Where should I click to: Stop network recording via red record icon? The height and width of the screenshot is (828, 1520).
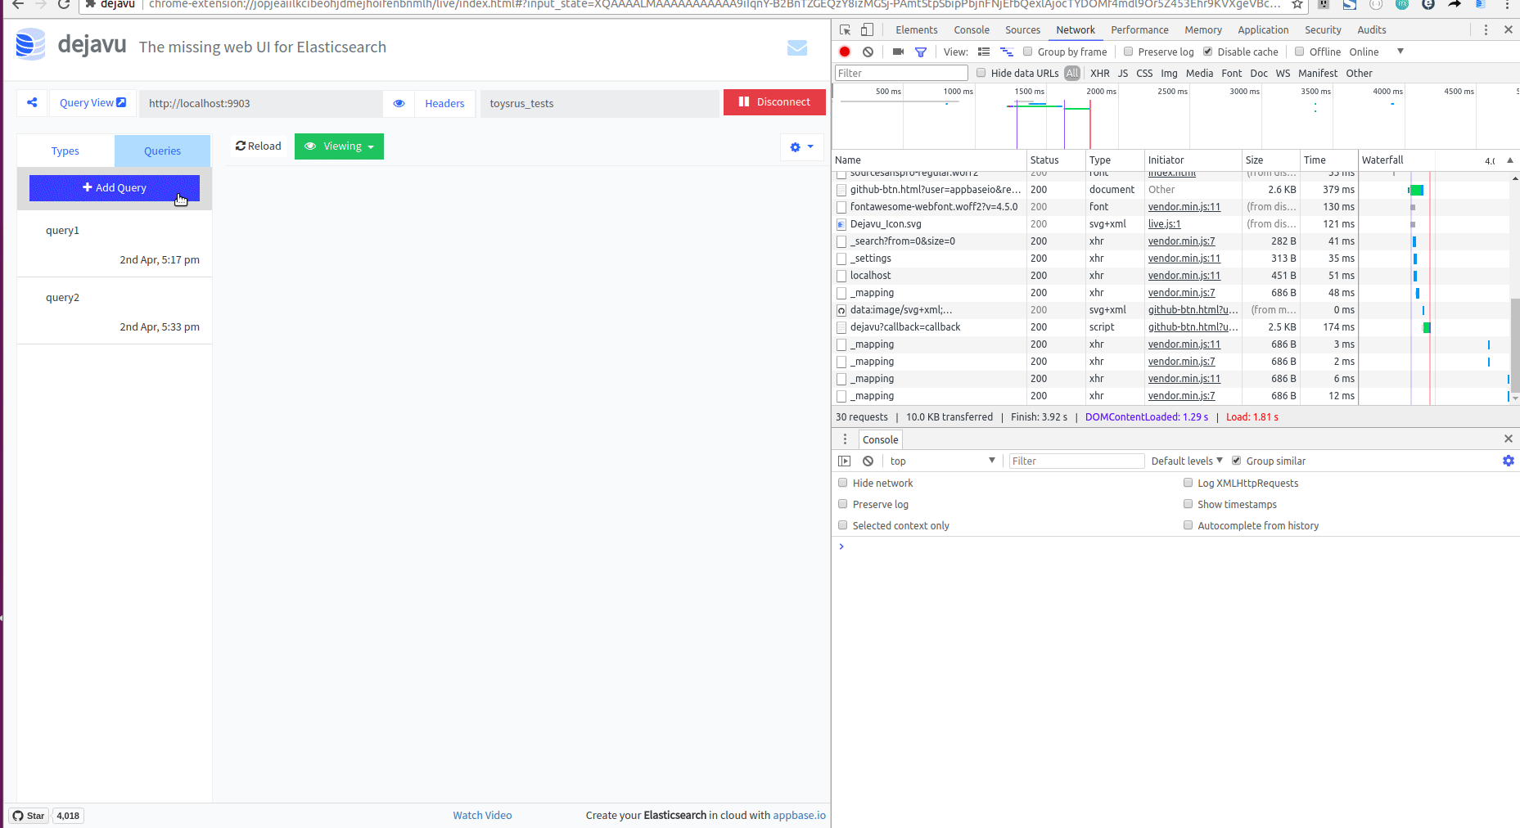click(844, 52)
